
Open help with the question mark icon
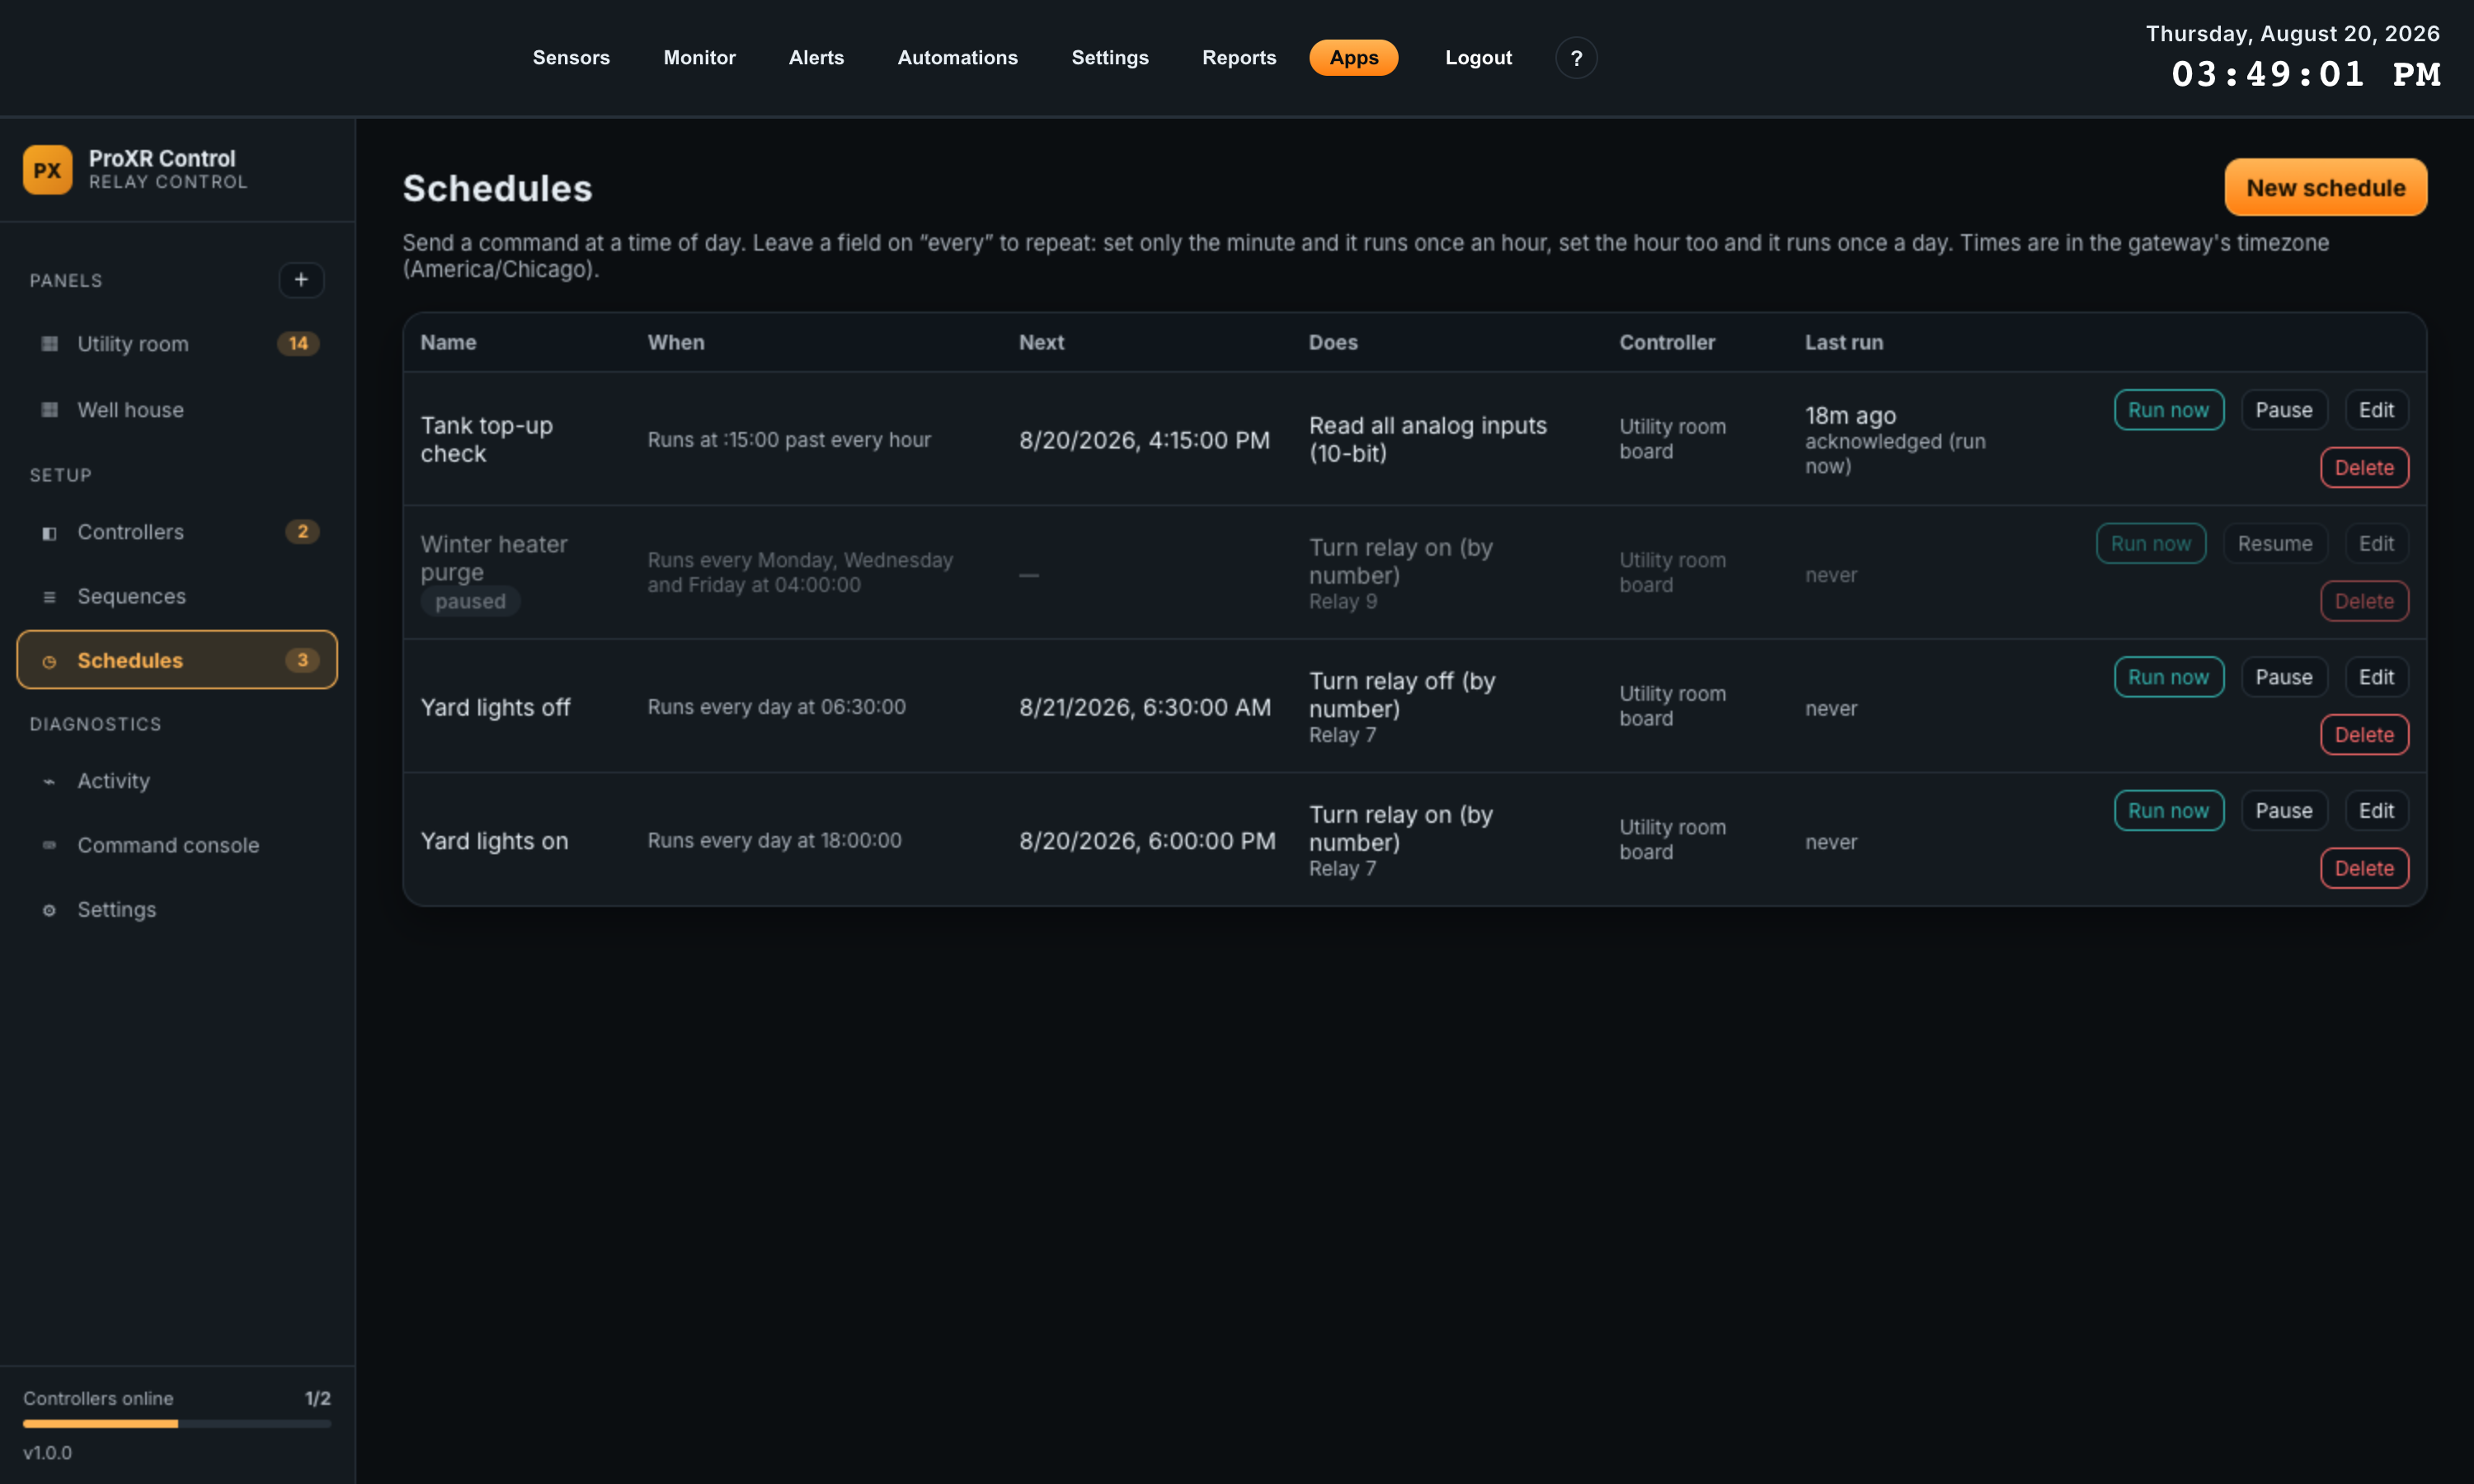1576,58
